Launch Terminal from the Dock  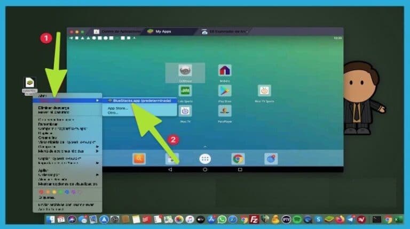coord(376,219)
